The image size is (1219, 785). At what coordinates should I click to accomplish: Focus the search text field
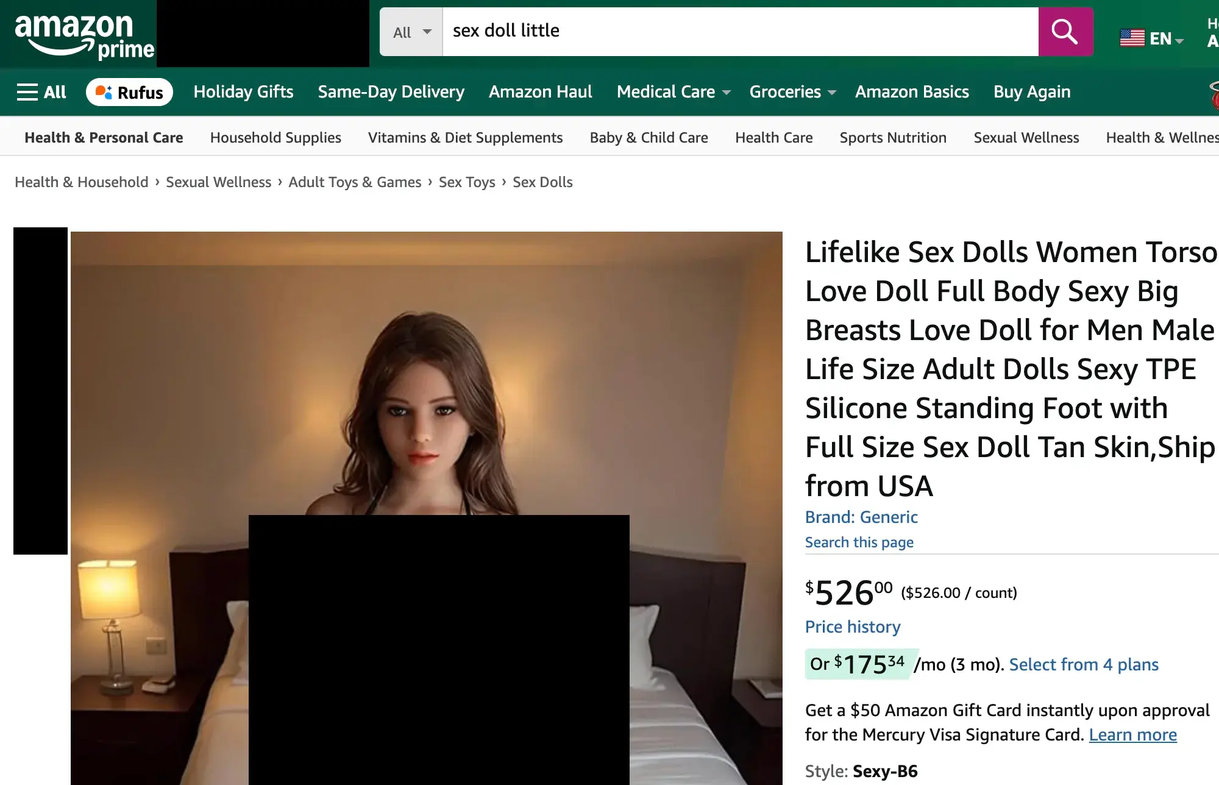coord(740,31)
